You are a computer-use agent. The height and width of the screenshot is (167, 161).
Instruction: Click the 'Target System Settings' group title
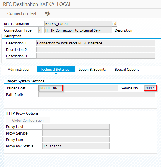click(25, 81)
